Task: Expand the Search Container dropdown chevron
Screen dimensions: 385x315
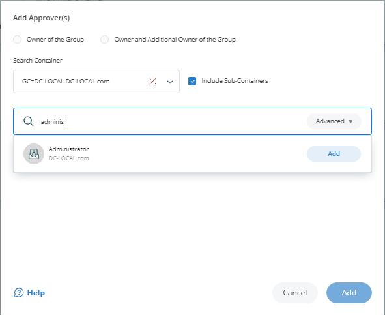Action: coord(170,82)
